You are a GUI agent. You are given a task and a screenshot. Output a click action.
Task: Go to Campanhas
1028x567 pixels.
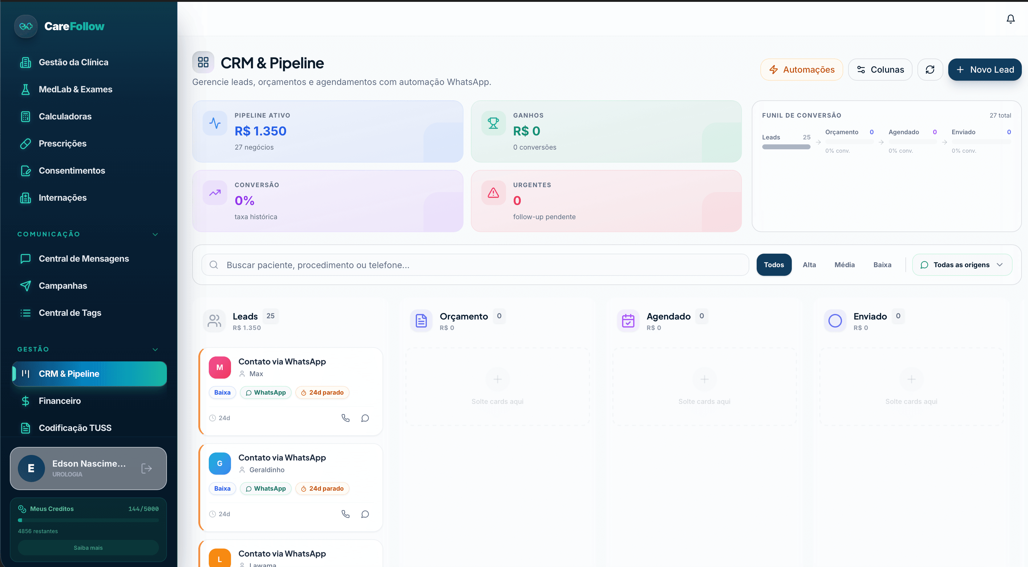point(89,286)
